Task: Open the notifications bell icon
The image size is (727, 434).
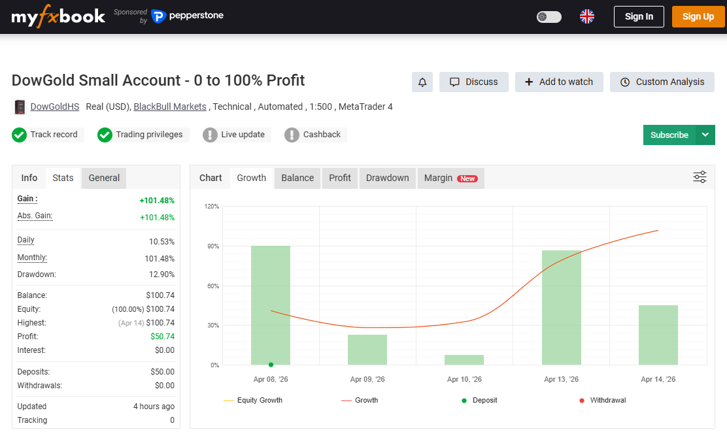Action: click(422, 82)
